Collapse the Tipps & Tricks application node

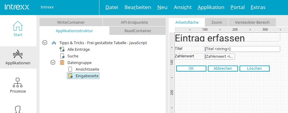pos(45,43)
